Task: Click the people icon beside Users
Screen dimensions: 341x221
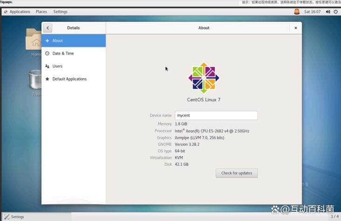Action: point(47,66)
